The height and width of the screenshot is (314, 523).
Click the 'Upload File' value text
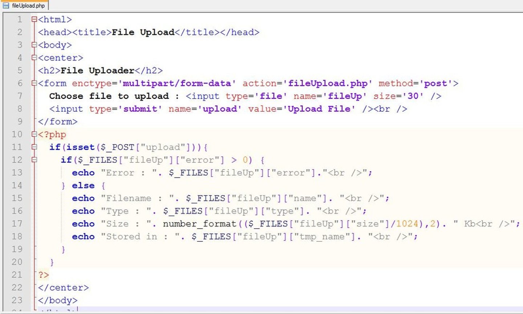(320, 109)
